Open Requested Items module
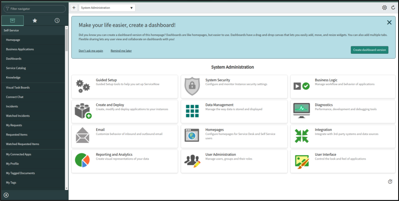The image size is (399, 201). [x=33, y=135]
